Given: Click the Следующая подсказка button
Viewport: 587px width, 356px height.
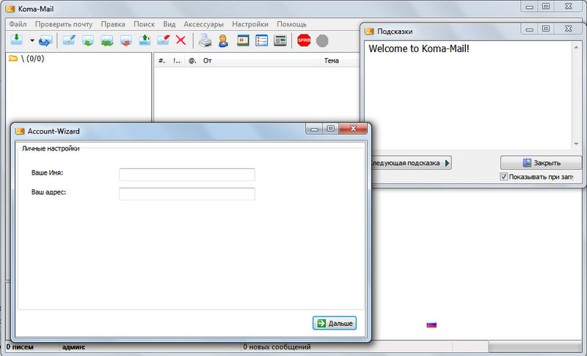Looking at the screenshot, I should 411,163.
